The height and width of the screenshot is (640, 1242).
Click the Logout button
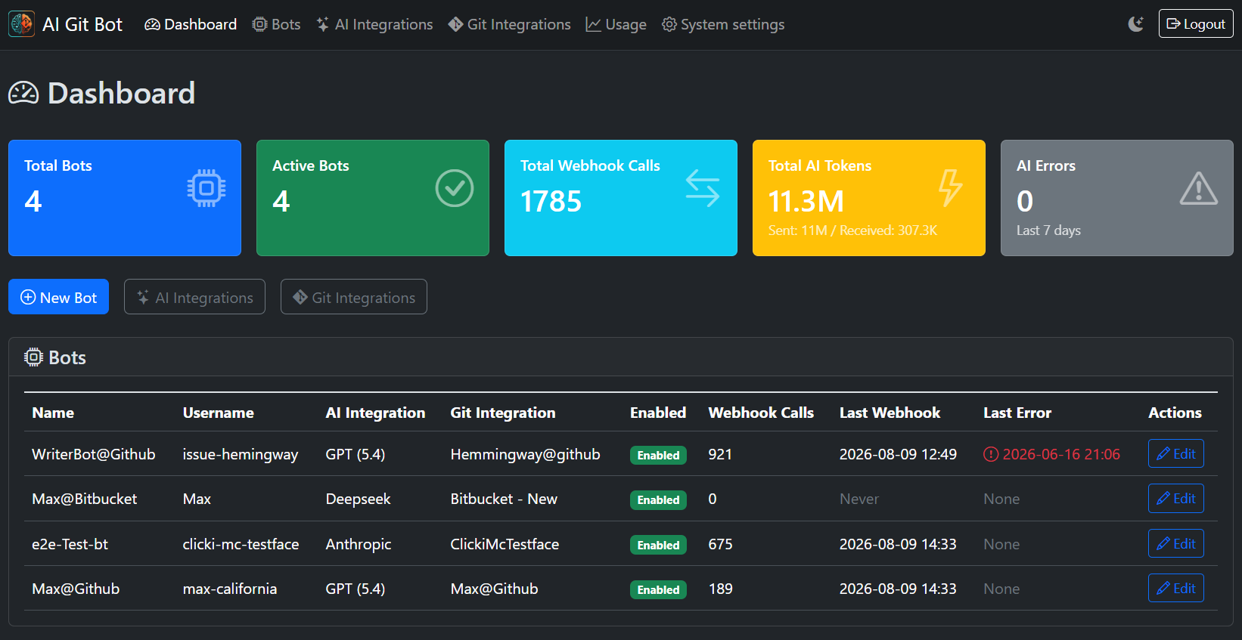1196,24
